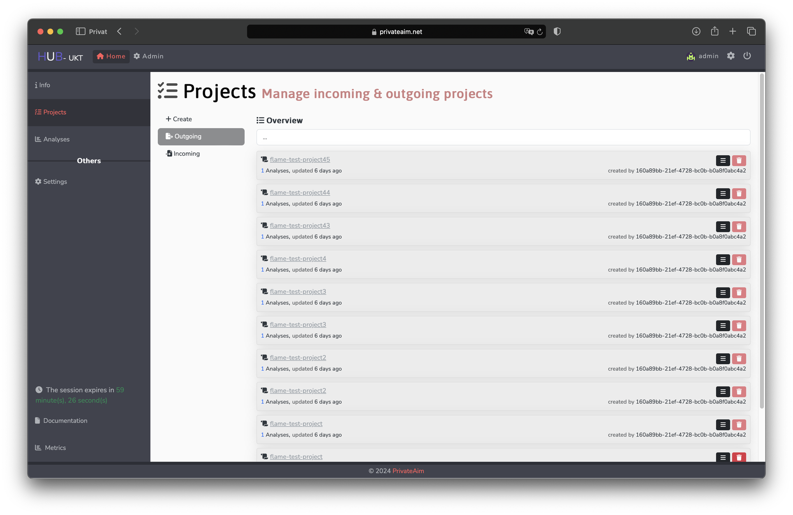The height and width of the screenshot is (515, 793).
Task: Click the Create button
Action: pos(179,119)
